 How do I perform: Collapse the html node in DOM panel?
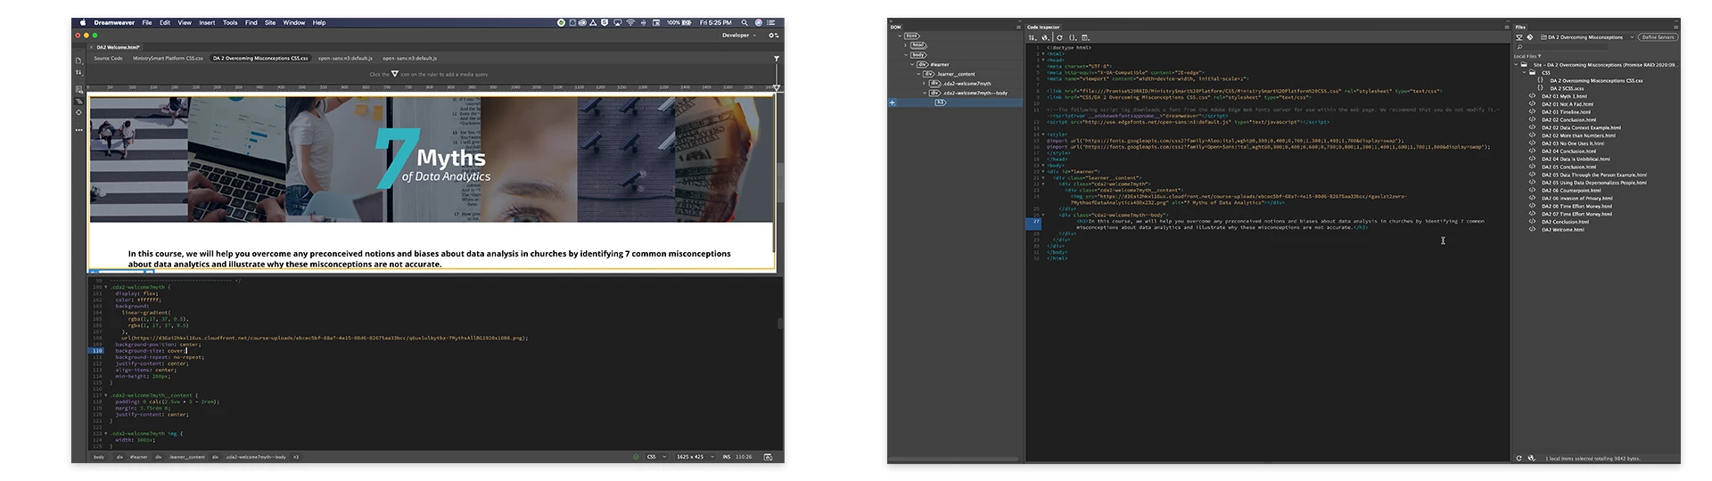(x=899, y=37)
